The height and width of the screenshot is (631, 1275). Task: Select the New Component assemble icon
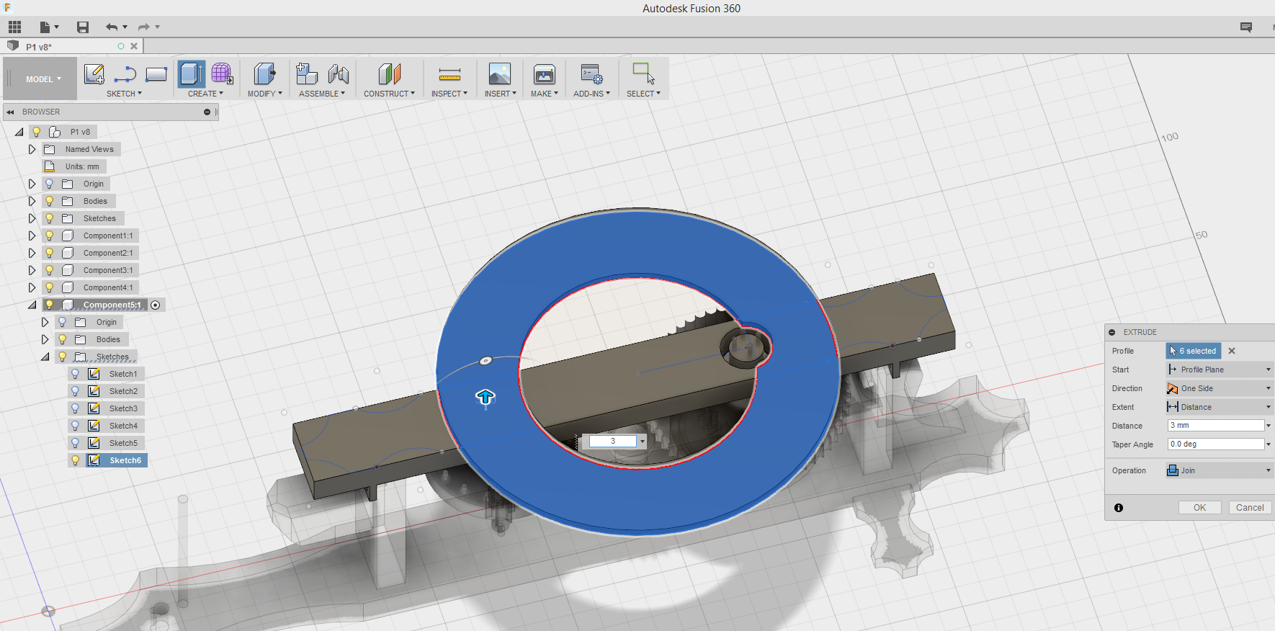click(x=307, y=74)
